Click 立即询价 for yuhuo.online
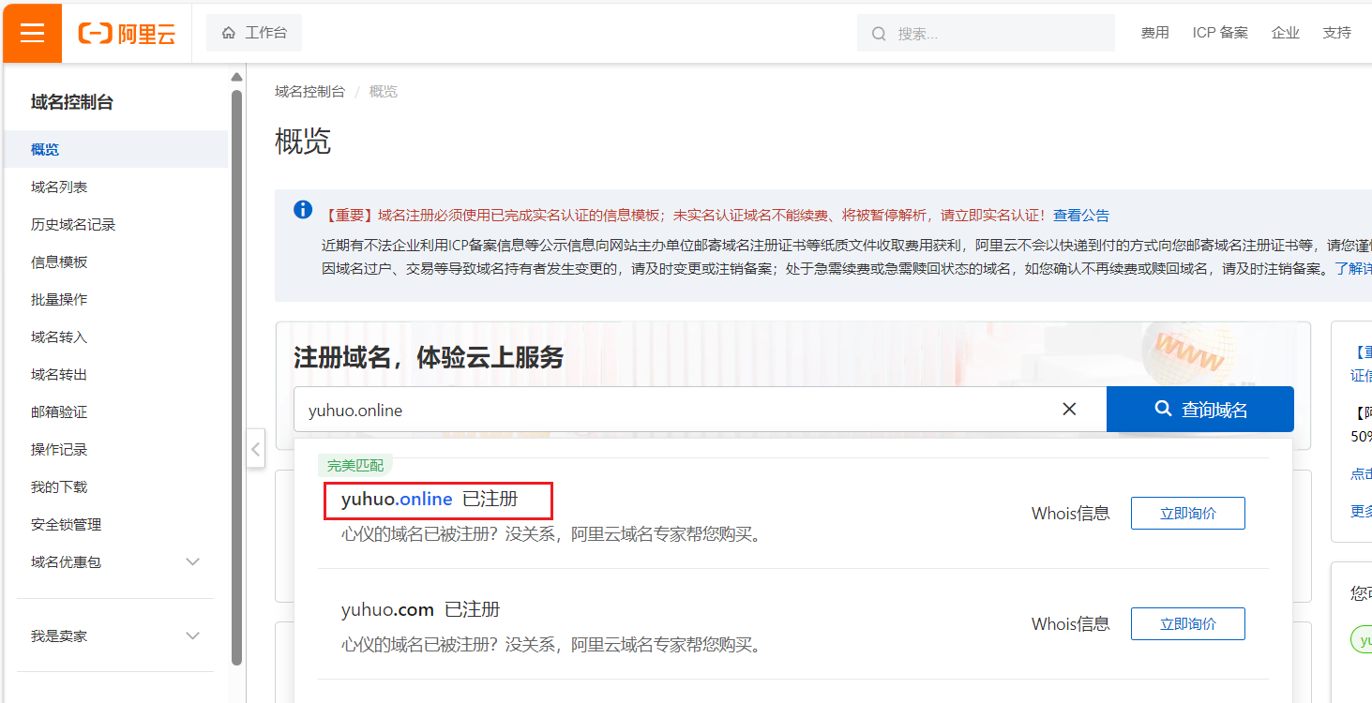This screenshot has height=703, width=1372. click(1188, 514)
